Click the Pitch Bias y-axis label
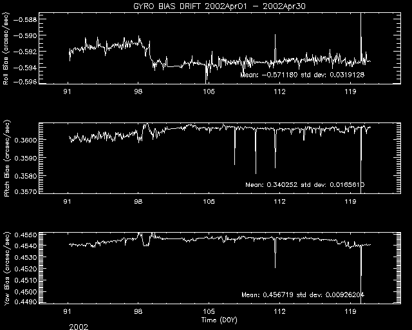The image size is (412, 330). 6,158
